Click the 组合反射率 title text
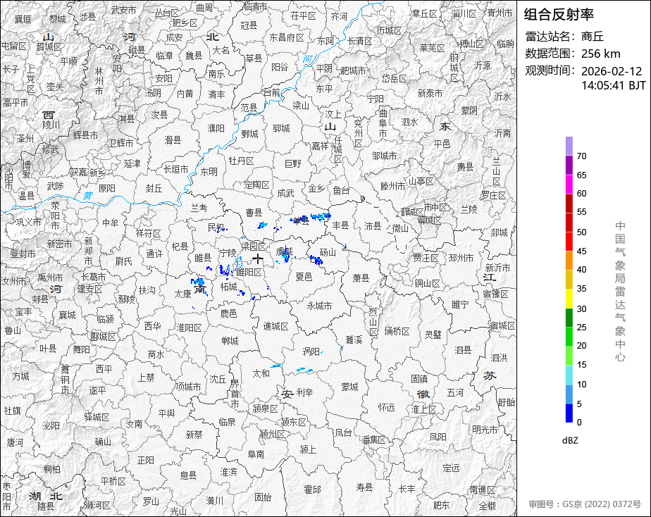The width and height of the screenshot is (651, 517). click(x=559, y=15)
